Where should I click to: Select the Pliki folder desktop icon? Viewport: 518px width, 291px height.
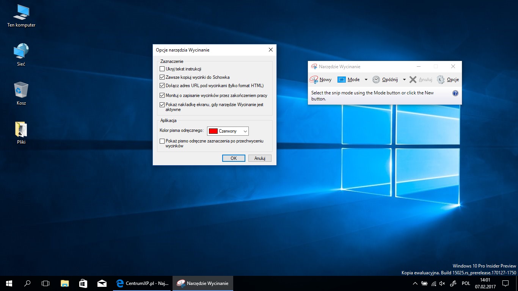click(21, 133)
